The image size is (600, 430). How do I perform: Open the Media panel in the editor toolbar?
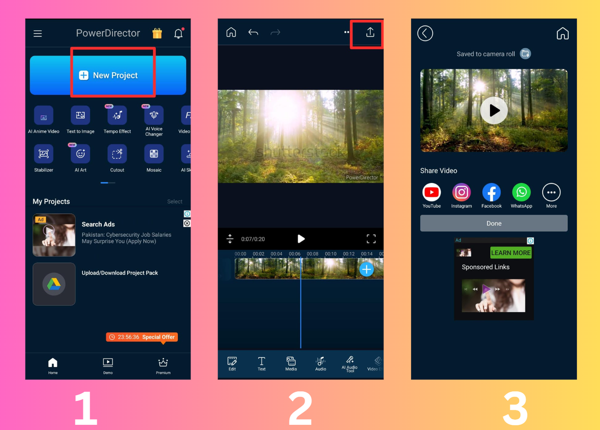(291, 363)
